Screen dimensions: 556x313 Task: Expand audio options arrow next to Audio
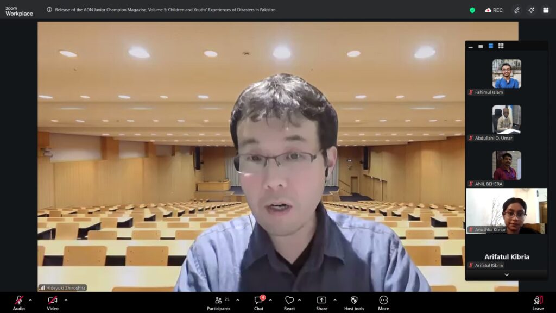pos(30,300)
